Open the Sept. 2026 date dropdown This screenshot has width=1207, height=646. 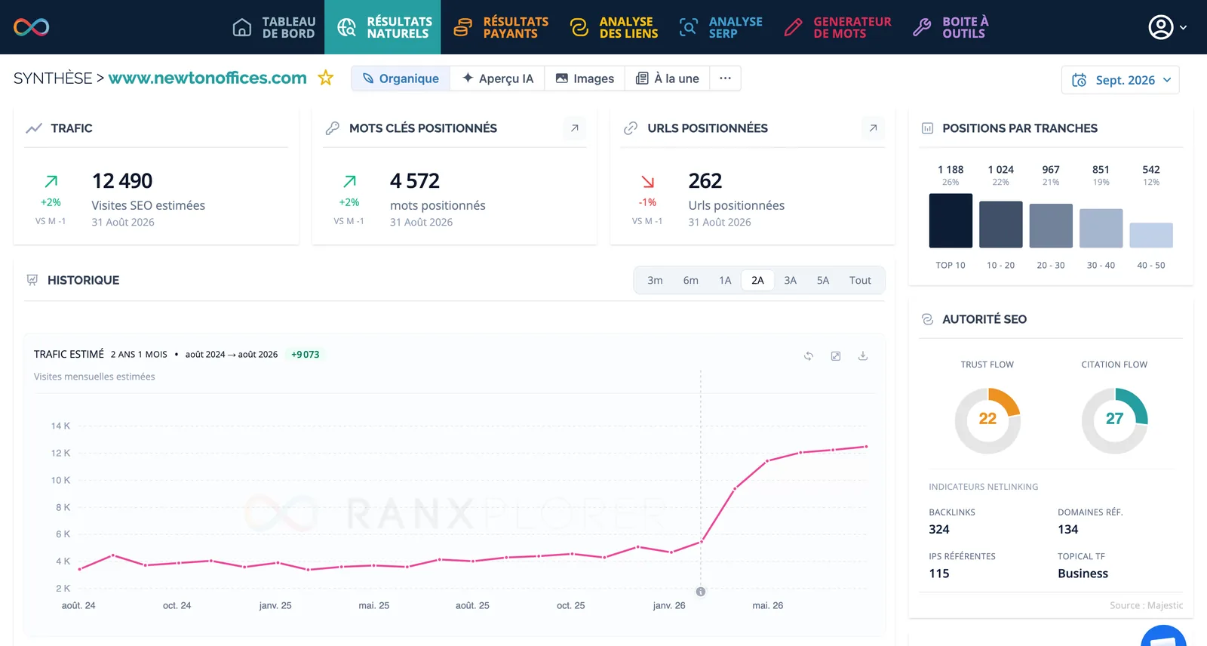1120,80
